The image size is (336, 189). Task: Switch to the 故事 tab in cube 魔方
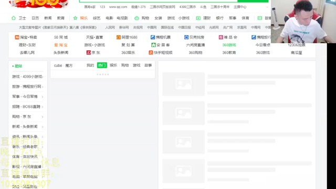(148, 65)
